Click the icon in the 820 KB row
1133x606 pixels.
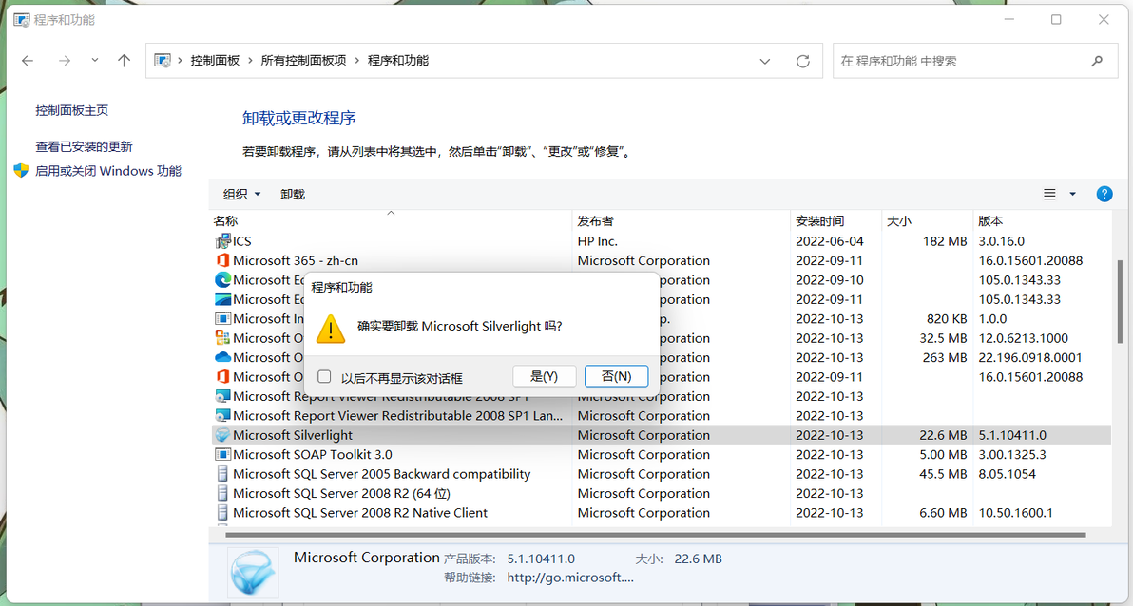pyautogui.click(x=222, y=318)
